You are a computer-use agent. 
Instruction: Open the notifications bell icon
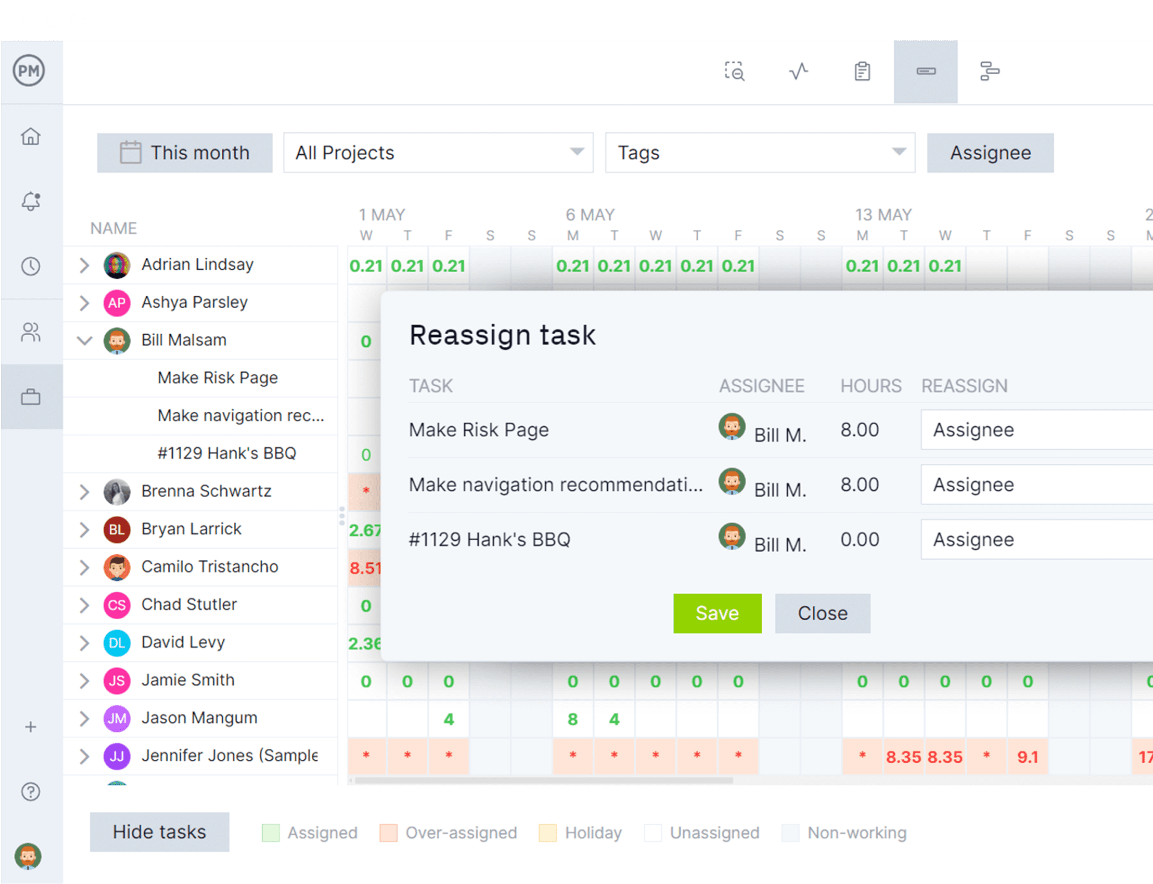pos(32,201)
